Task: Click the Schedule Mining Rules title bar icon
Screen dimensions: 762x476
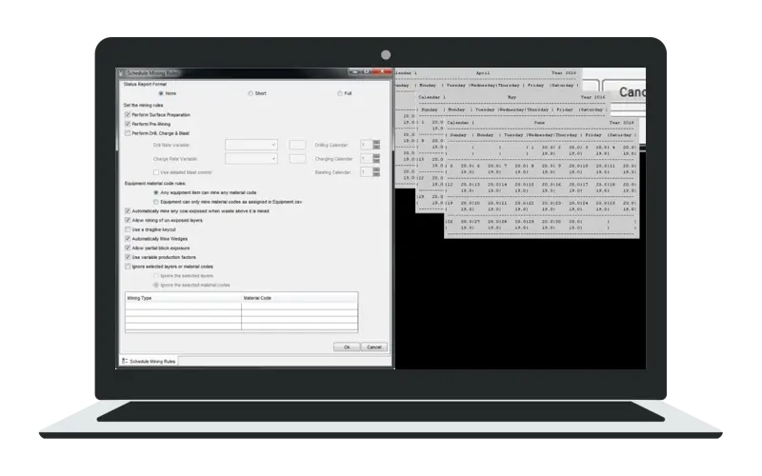Action: [122, 73]
